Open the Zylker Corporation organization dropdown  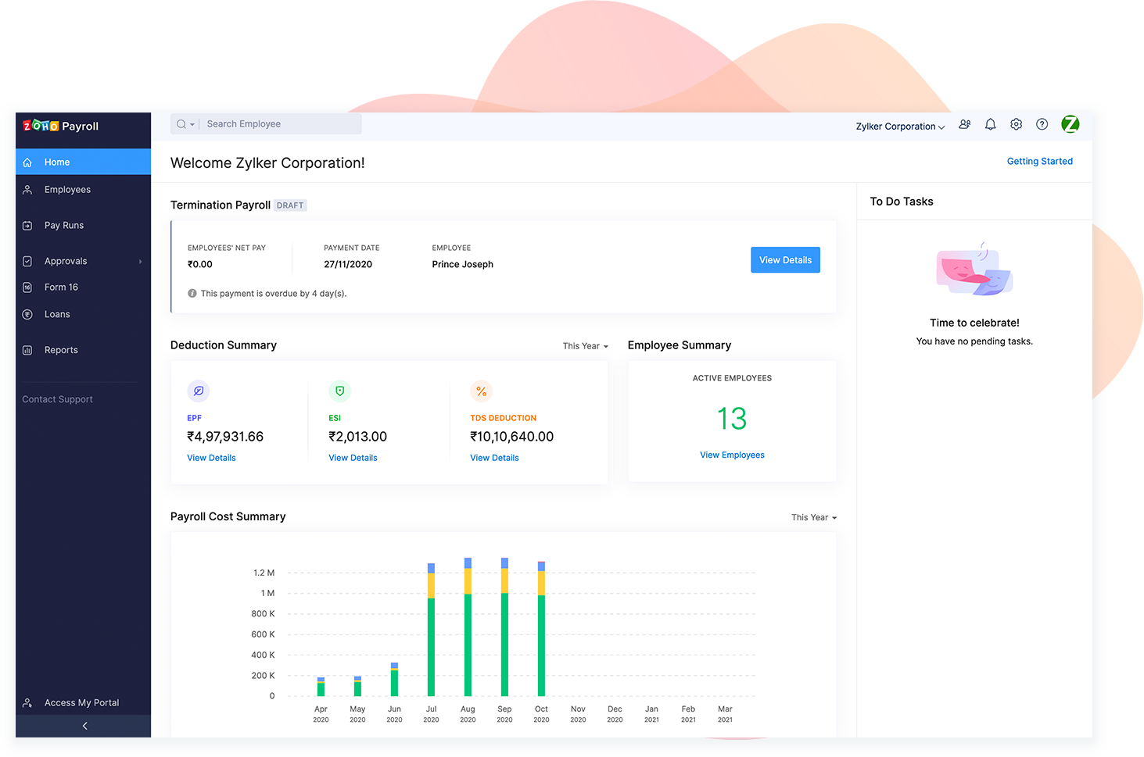click(899, 127)
